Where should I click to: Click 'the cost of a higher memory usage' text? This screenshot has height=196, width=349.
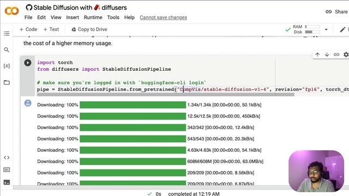tap(68, 43)
